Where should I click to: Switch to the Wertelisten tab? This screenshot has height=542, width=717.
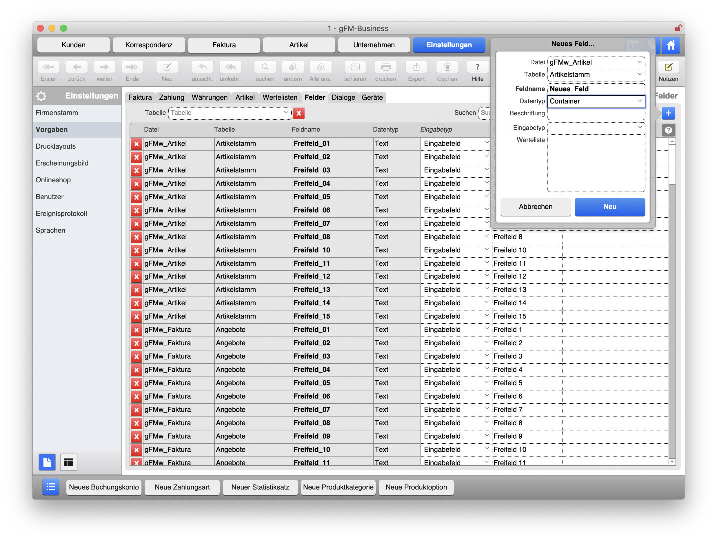[x=280, y=97]
